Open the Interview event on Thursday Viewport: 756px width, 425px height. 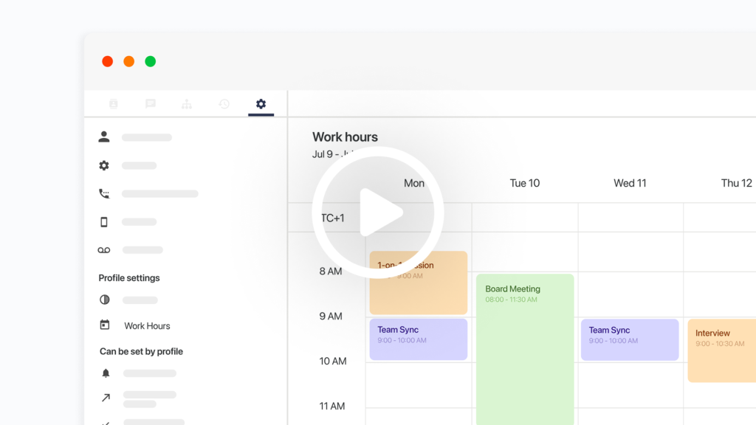tap(721, 350)
